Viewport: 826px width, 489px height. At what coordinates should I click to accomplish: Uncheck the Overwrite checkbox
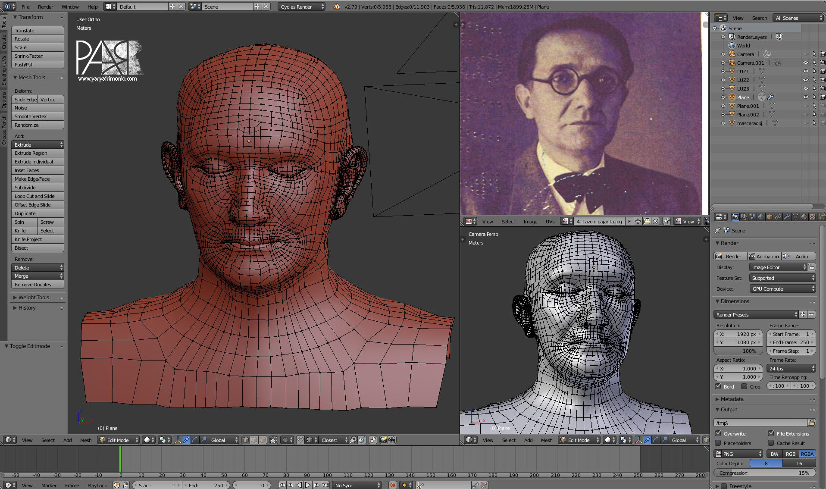[718, 433]
